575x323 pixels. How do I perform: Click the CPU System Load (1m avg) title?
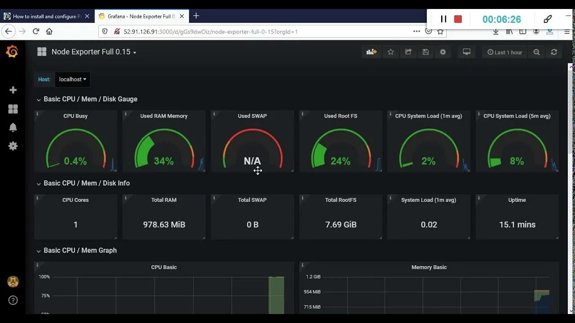[x=429, y=116]
